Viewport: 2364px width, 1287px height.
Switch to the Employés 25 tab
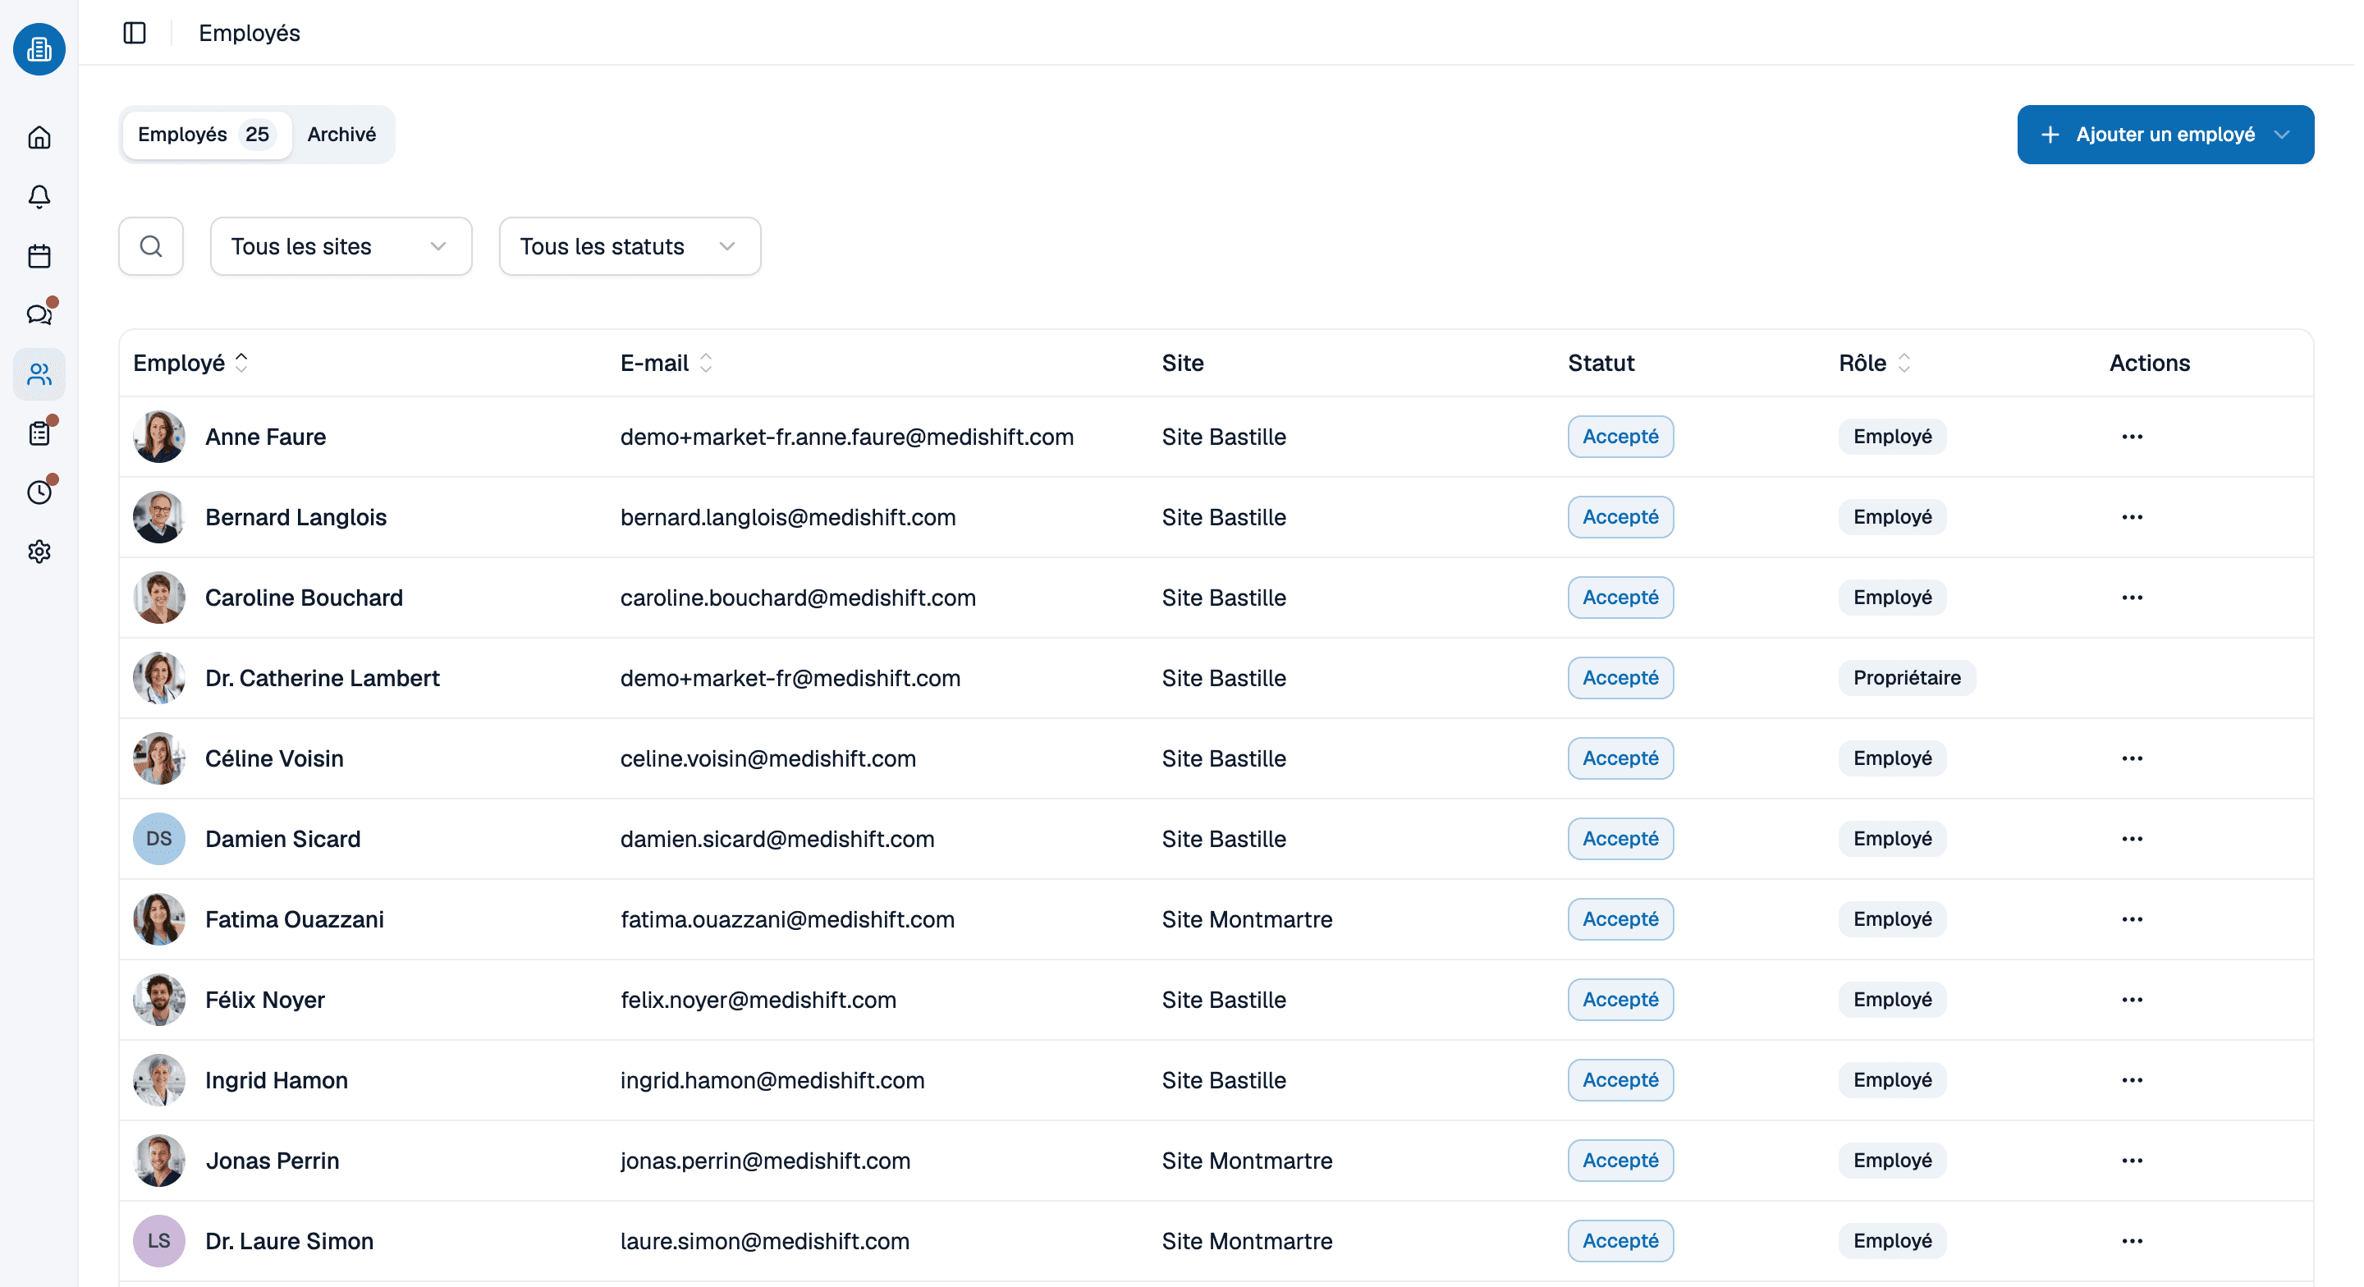(x=207, y=135)
